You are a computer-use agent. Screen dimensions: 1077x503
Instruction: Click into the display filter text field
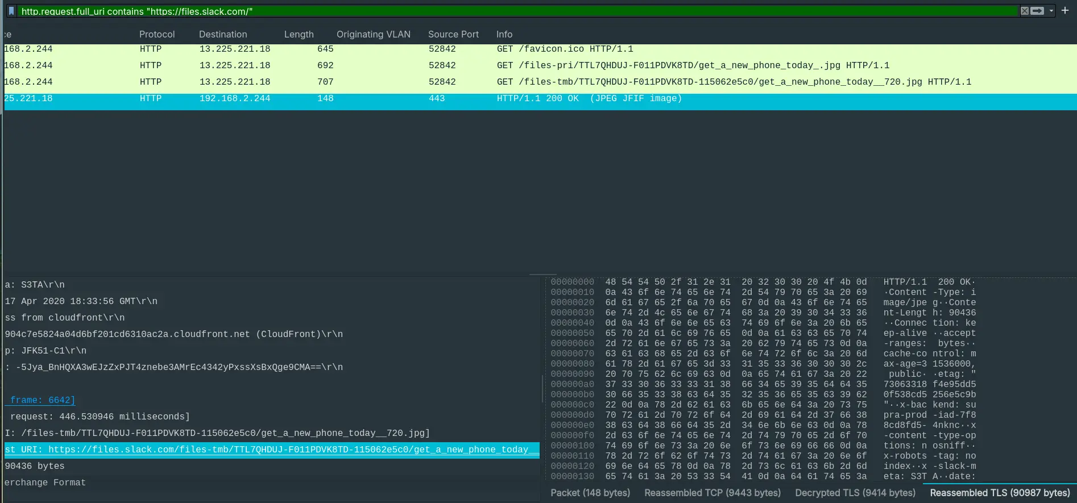point(512,11)
